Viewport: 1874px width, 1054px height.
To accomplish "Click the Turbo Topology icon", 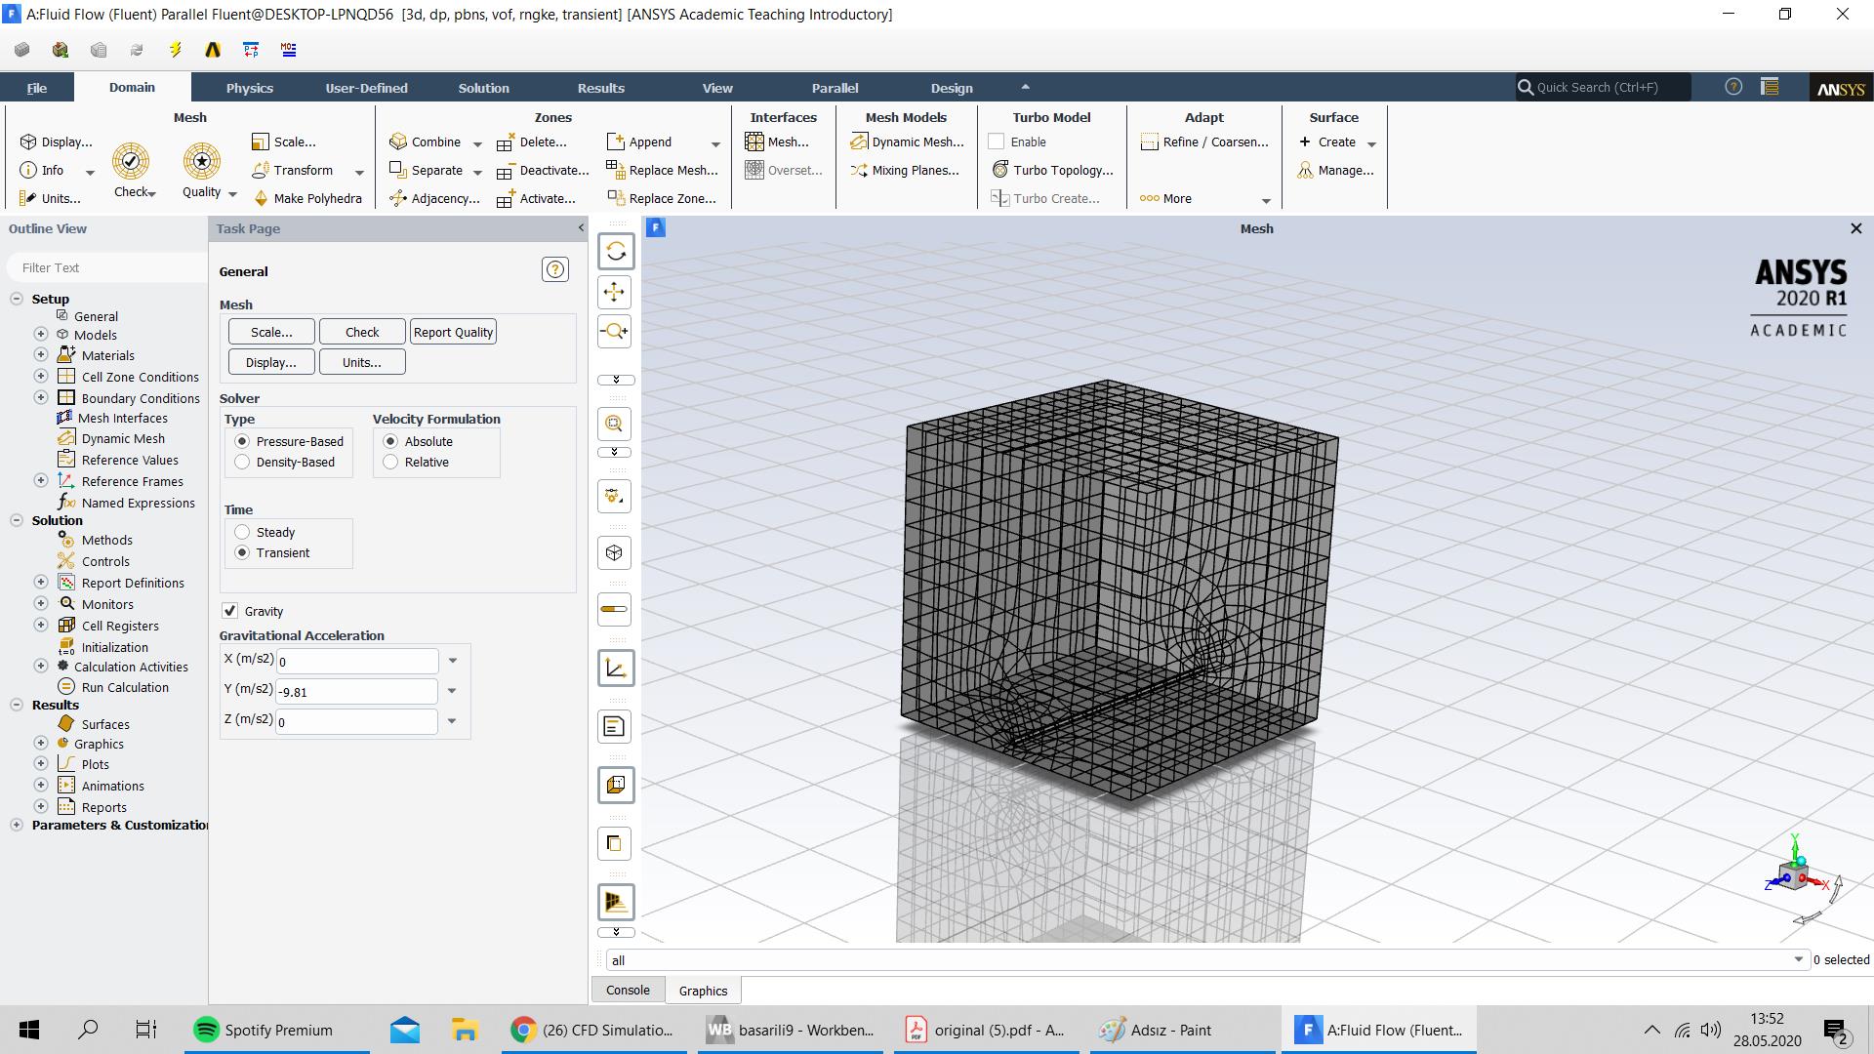I will 1053,170.
